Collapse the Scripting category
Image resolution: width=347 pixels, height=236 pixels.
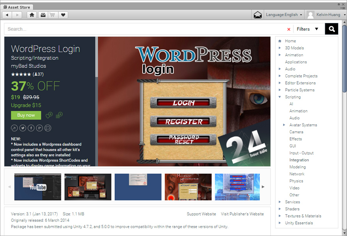click(280, 97)
